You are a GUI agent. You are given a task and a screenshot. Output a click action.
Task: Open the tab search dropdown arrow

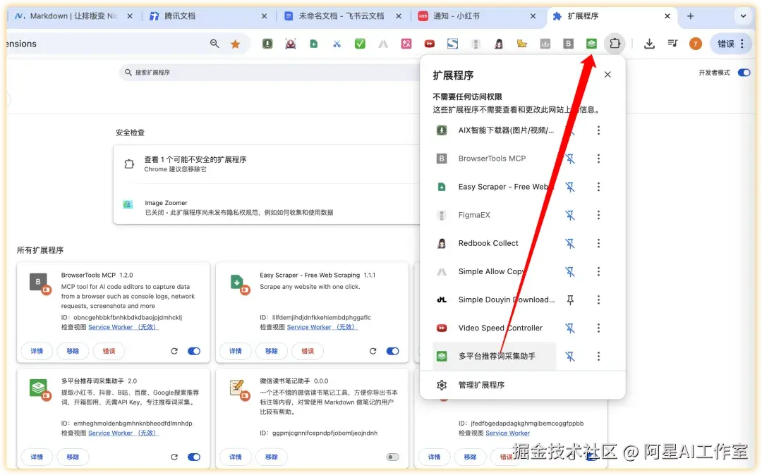coord(743,16)
